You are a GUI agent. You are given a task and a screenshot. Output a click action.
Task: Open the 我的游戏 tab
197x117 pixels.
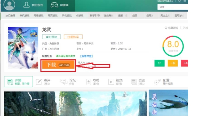(x=33, y=5)
